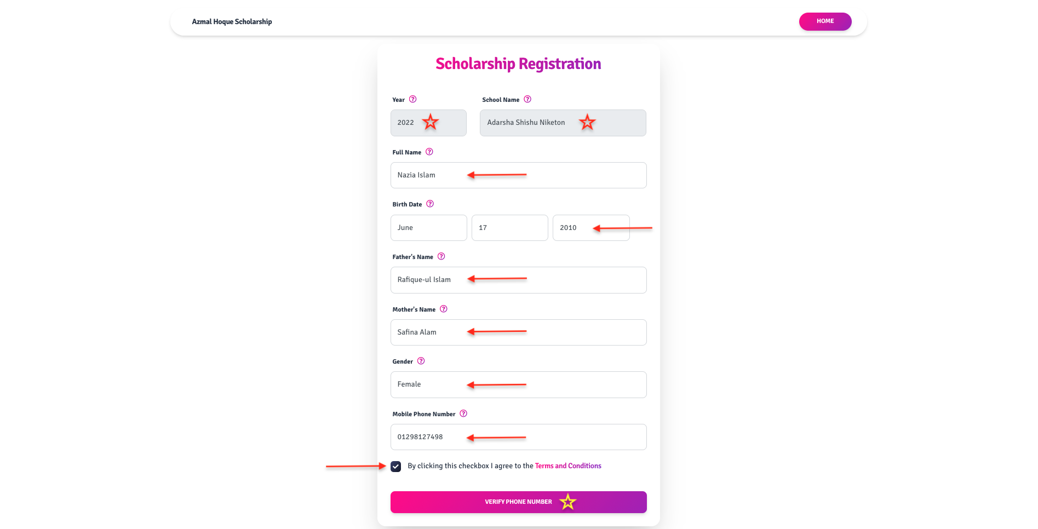Click the Mobile Phone Number help icon
The image size is (1038, 529).
[x=463, y=413]
